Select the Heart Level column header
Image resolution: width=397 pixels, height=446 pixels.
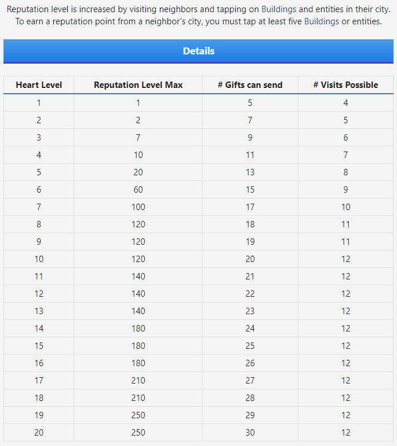point(39,85)
